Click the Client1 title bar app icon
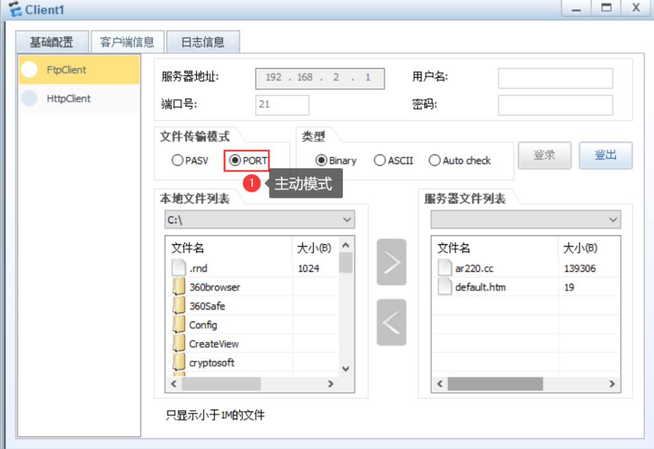 (15, 9)
